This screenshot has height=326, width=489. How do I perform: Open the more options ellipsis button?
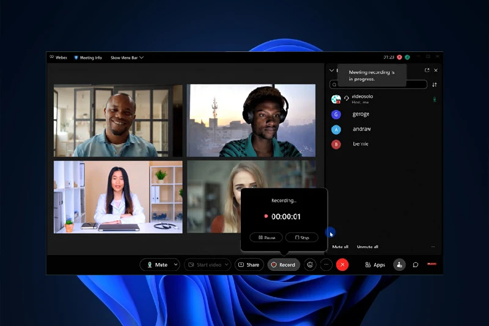pos(326,265)
